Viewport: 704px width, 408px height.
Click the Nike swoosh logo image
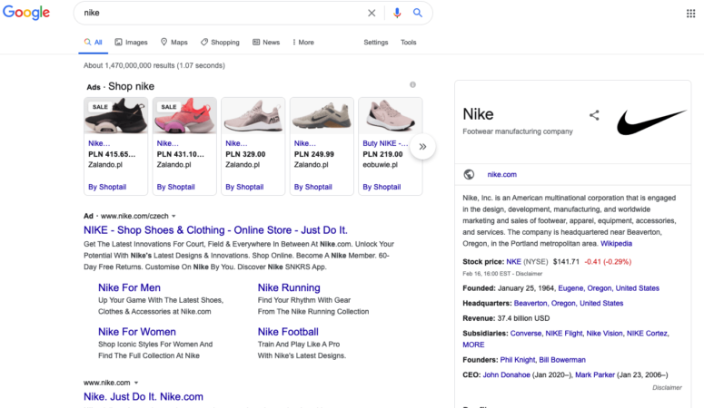pyautogui.click(x=651, y=122)
